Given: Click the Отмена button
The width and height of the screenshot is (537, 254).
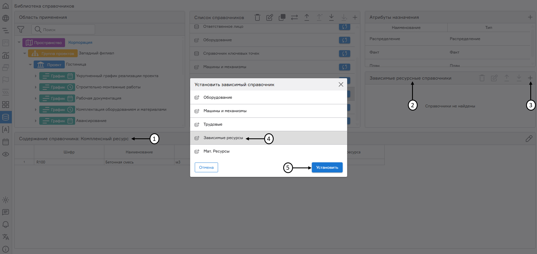Looking at the screenshot, I should (x=206, y=167).
